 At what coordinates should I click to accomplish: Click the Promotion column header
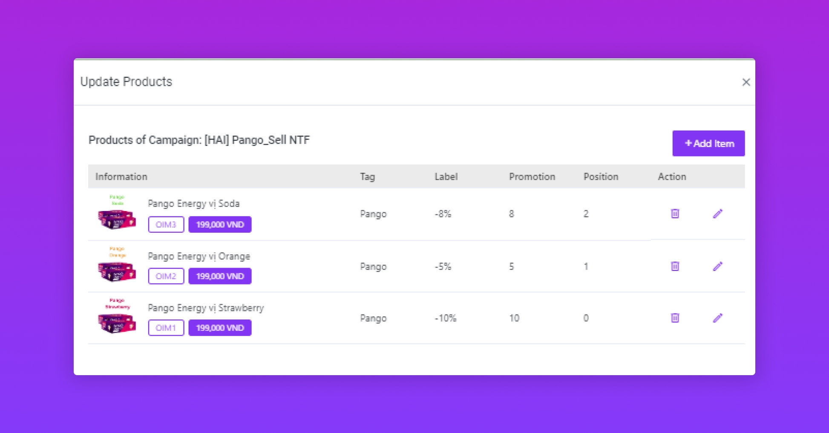[x=532, y=177]
